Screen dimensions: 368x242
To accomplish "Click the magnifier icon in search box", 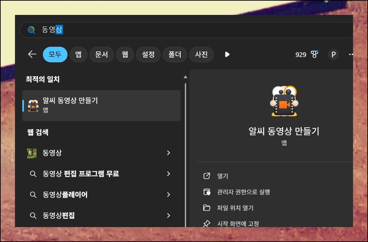I will tap(31, 30).
